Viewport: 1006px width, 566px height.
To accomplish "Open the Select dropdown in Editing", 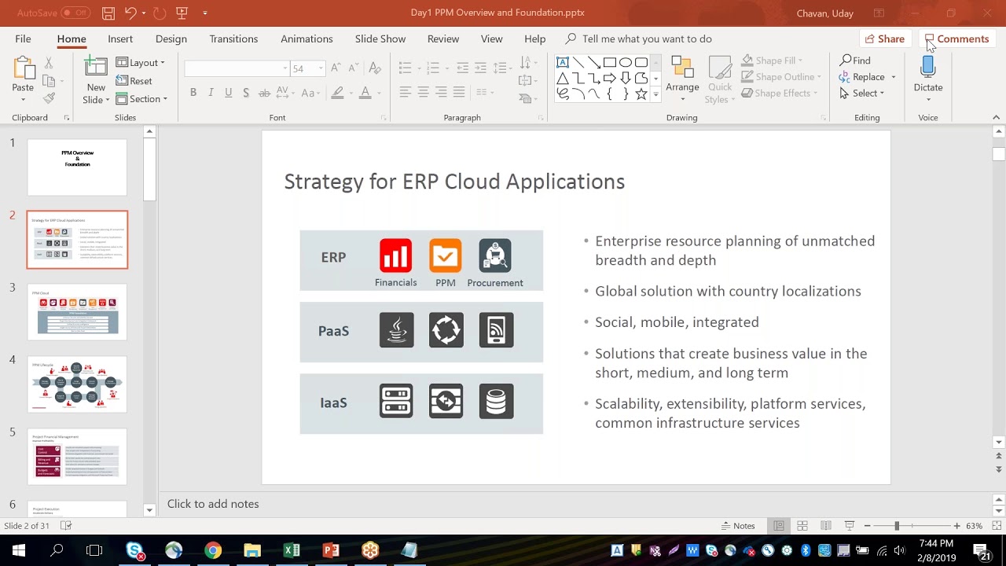I will 862,94.
